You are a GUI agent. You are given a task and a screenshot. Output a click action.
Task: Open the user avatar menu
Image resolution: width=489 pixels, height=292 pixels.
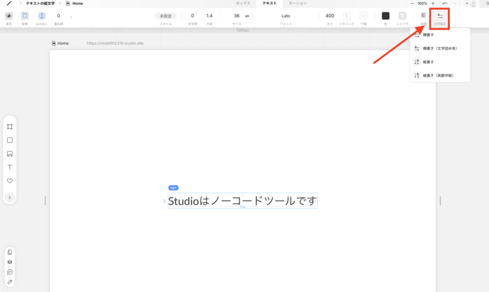click(473, 4)
